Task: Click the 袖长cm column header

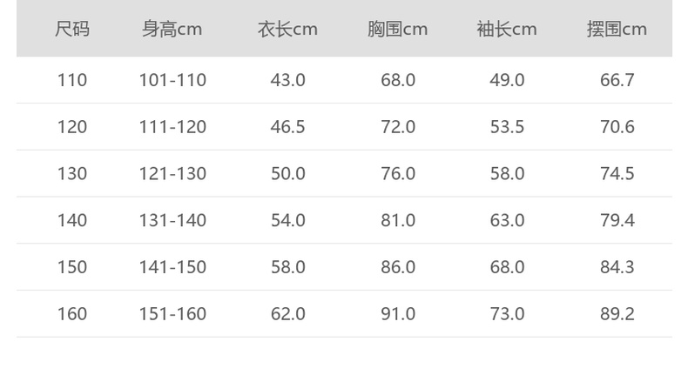Action: click(507, 30)
